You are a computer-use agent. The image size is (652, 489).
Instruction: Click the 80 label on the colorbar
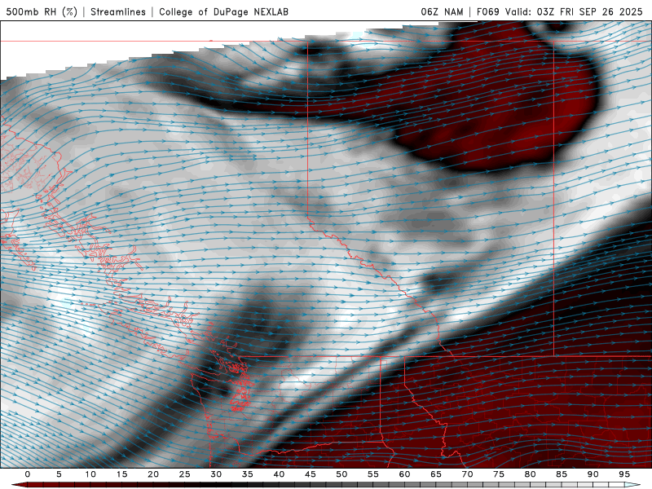point(530,474)
